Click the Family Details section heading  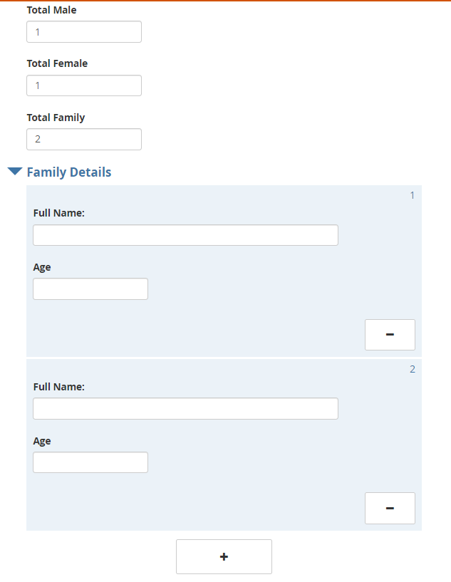click(x=68, y=172)
